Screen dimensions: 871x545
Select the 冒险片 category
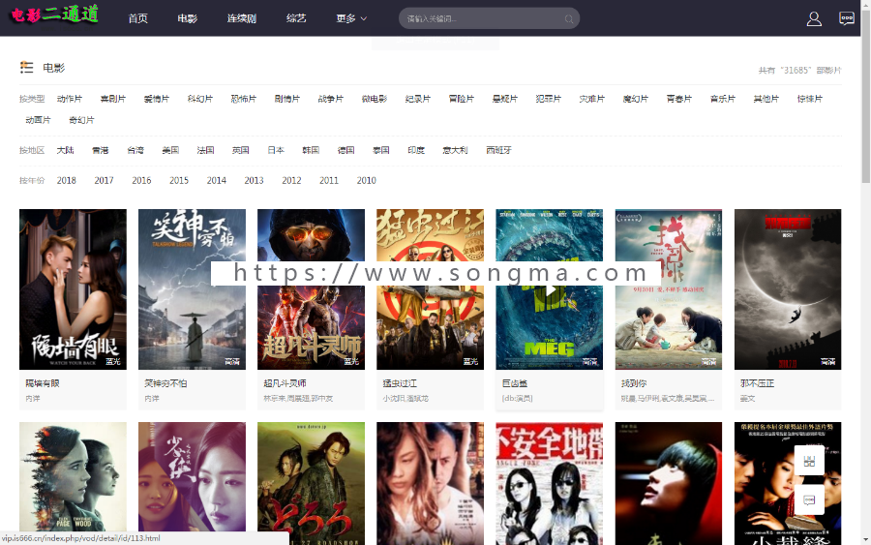point(461,99)
